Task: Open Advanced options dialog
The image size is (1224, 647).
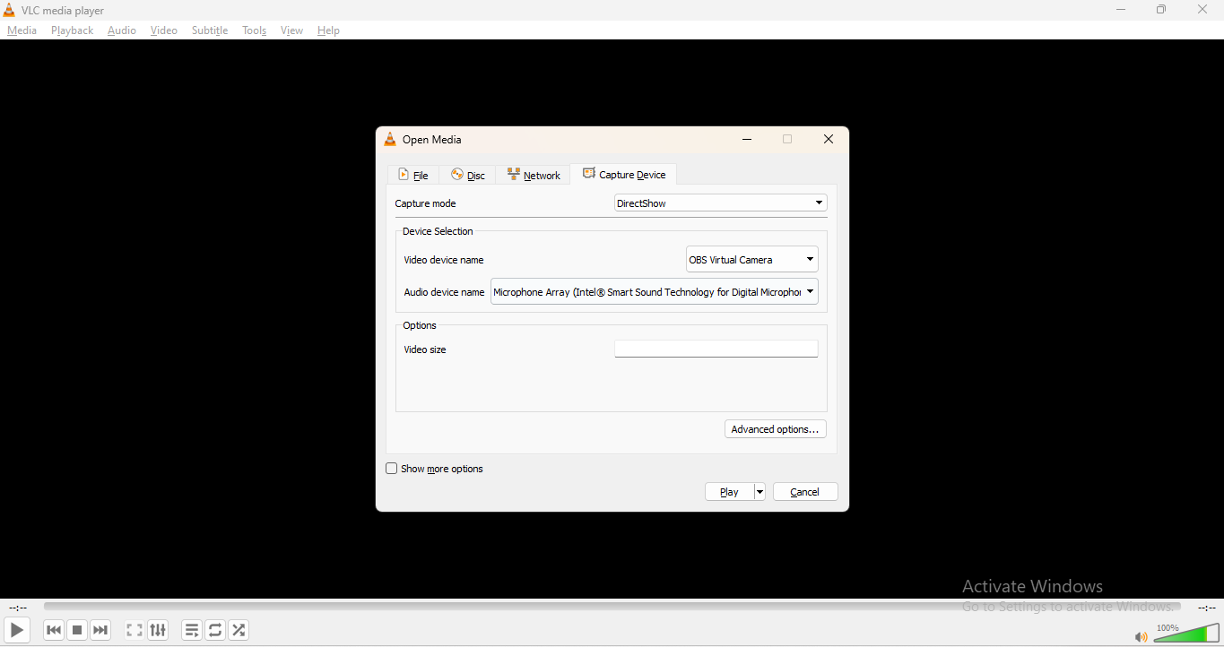Action: [x=776, y=429]
